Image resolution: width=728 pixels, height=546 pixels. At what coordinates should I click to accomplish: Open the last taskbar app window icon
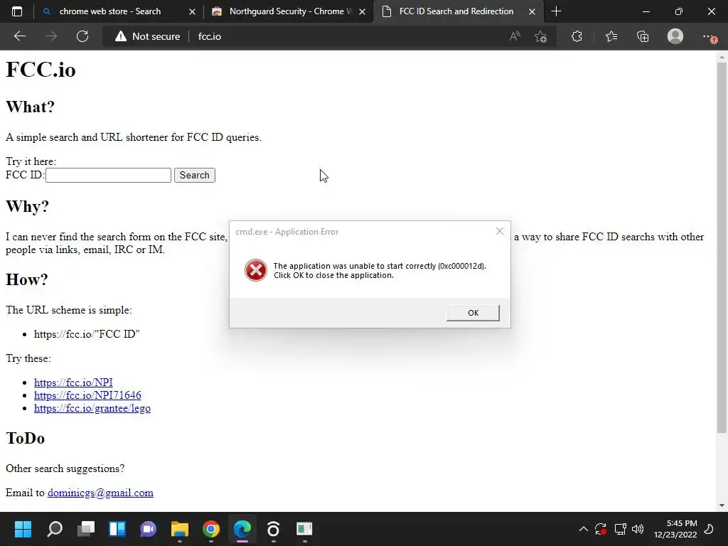pos(304,529)
